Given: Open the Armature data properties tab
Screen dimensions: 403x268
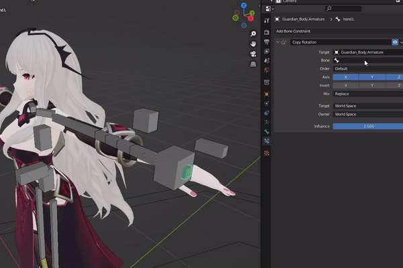Looking at the screenshot, I should click(267, 123).
